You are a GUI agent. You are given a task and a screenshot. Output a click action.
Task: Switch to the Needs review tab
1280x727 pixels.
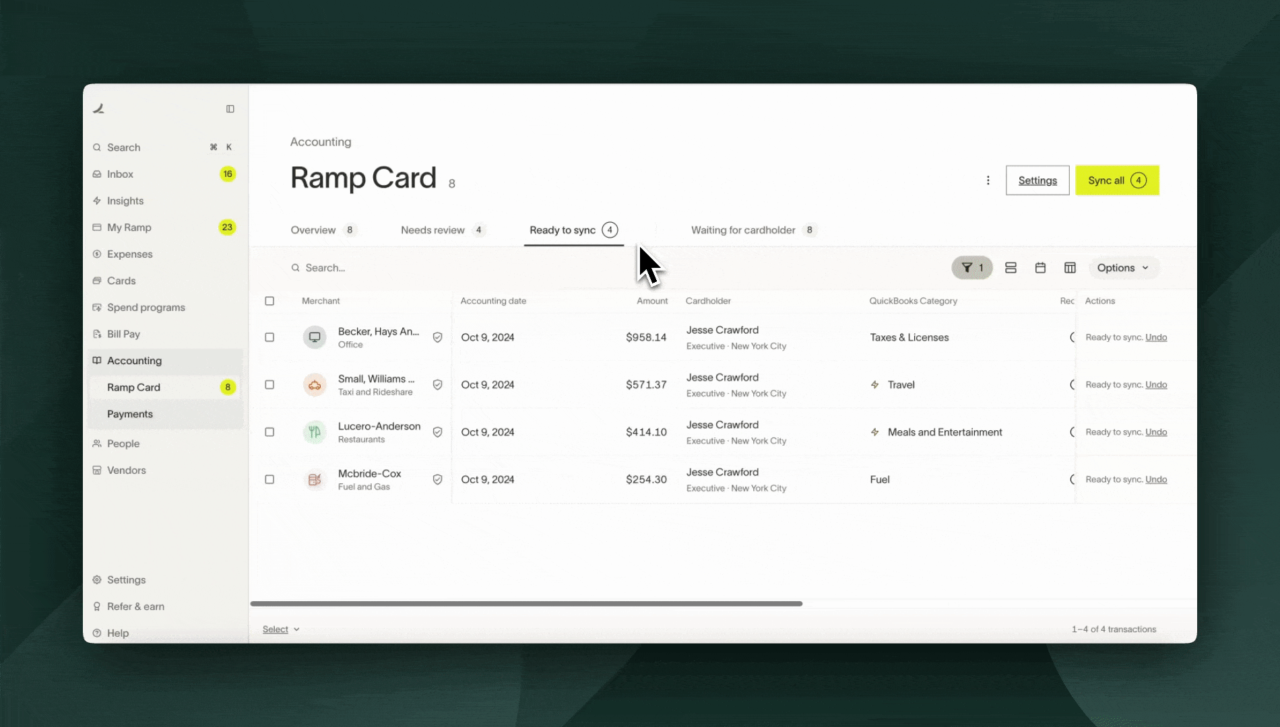coord(443,230)
